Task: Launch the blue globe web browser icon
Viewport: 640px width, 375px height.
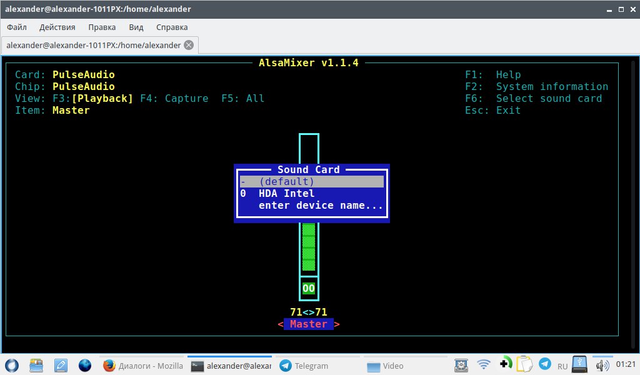Action: pos(85,365)
